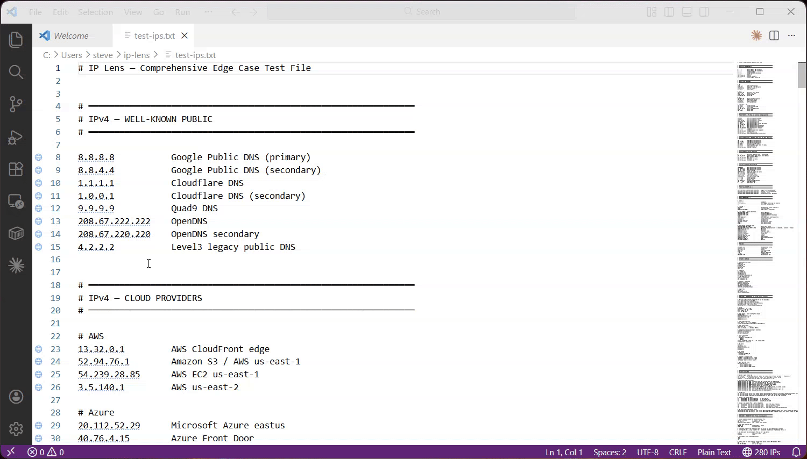This screenshot has width=807, height=459.
Task: Click globe icon beside 208.67.222.222 line
Action: point(39,221)
